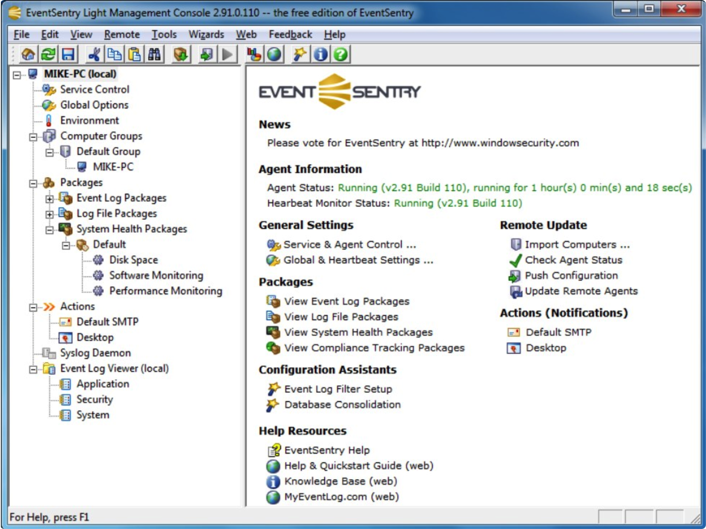Screen dimensions: 706x529
Task: Open Help & Quickstart Guide (web)
Action: point(359,466)
